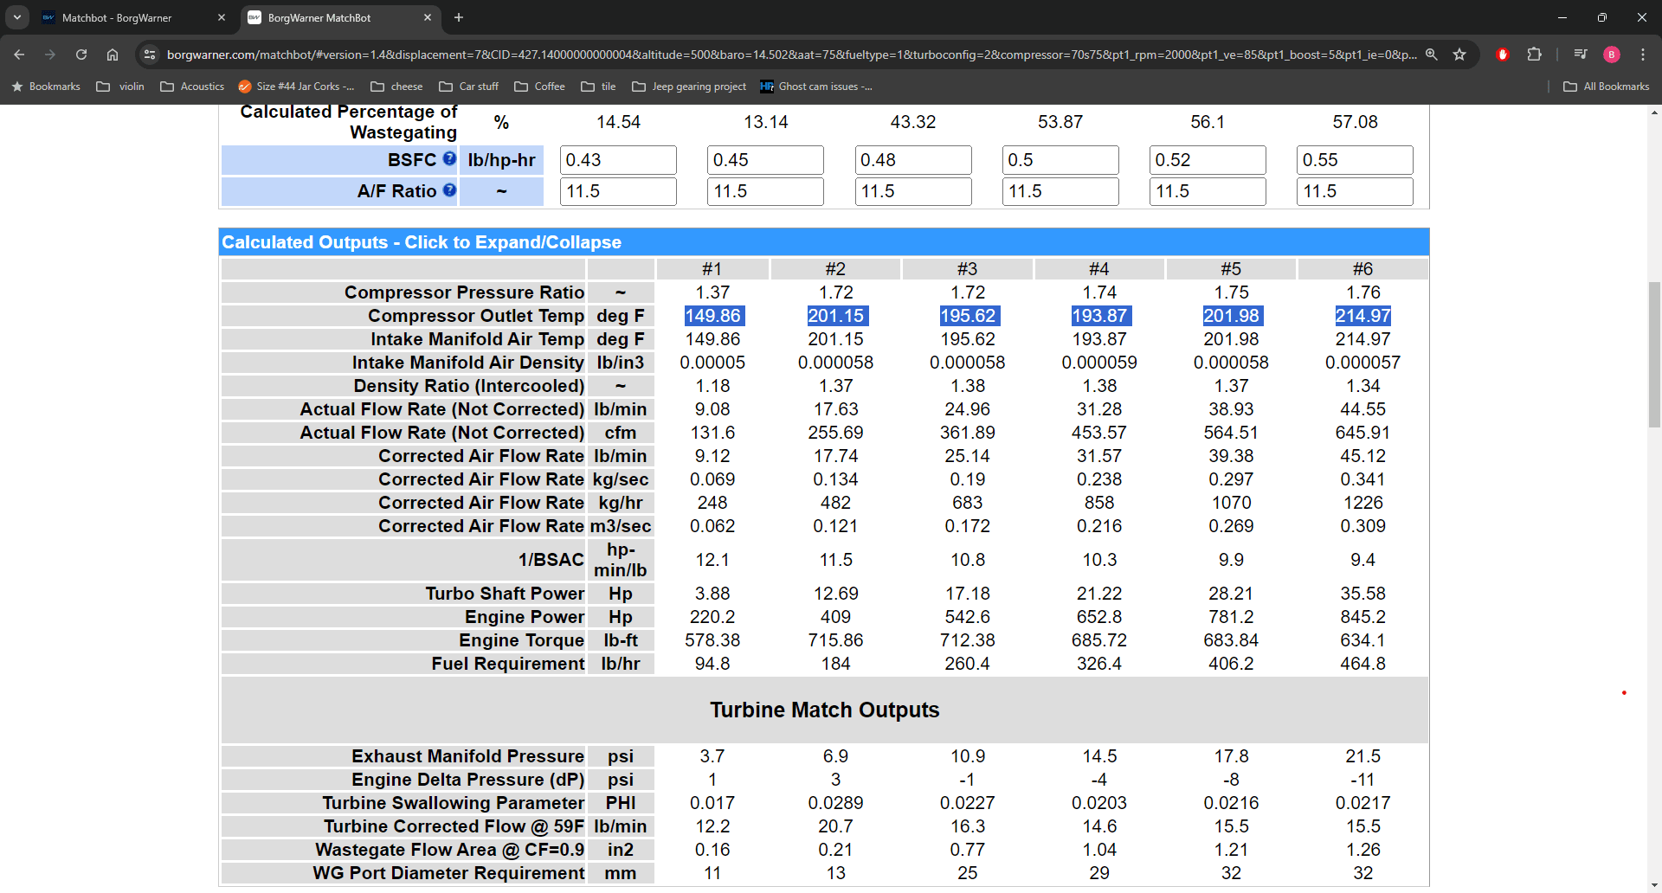This screenshot has width=1662, height=893.
Task: Open the Extensions puzzle icon
Action: point(1534,55)
